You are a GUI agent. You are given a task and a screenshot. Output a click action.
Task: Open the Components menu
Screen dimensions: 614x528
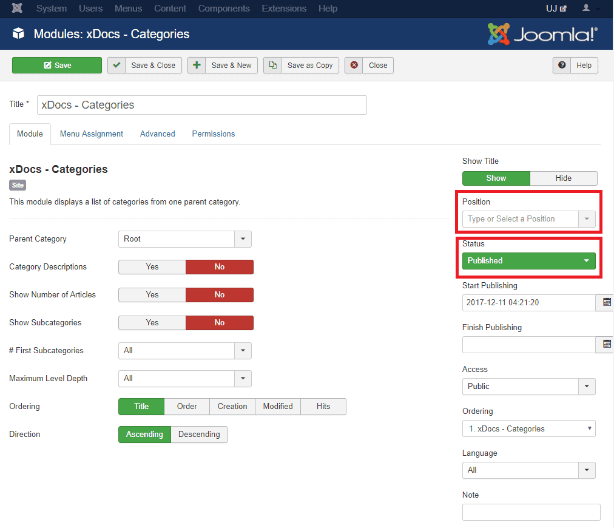tap(224, 8)
